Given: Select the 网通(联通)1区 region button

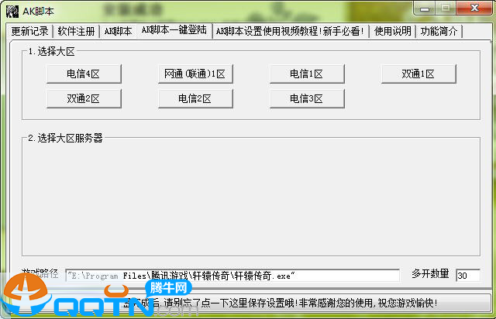Looking at the screenshot, I should click(195, 74).
